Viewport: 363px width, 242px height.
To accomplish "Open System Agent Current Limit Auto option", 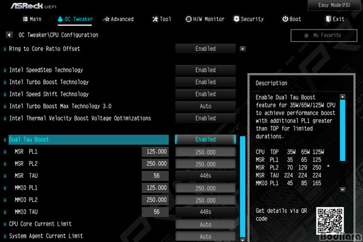I will [205, 237].
